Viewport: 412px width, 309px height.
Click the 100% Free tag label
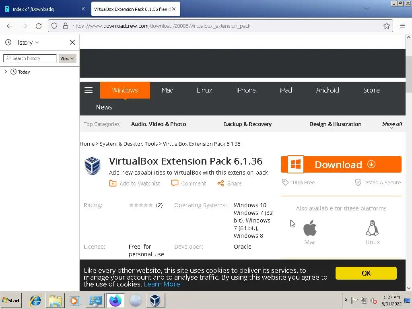(298, 182)
